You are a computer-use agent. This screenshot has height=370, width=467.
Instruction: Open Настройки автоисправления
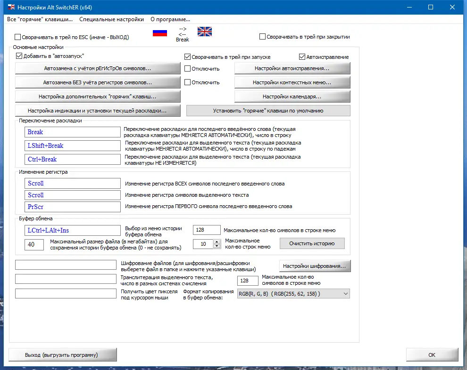coord(292,68)
